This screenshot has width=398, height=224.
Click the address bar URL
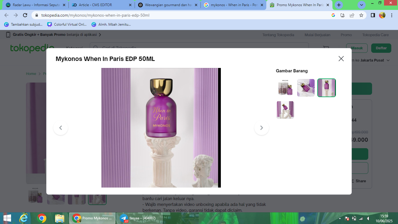(95, 15)
